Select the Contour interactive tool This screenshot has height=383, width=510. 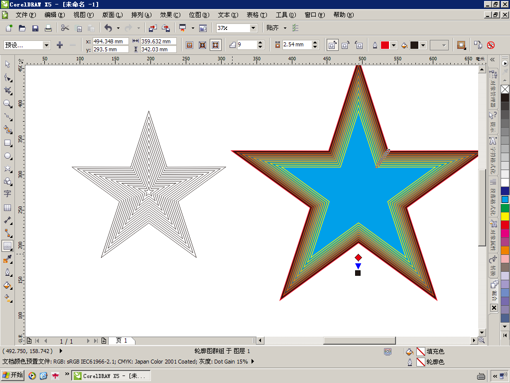7,246
